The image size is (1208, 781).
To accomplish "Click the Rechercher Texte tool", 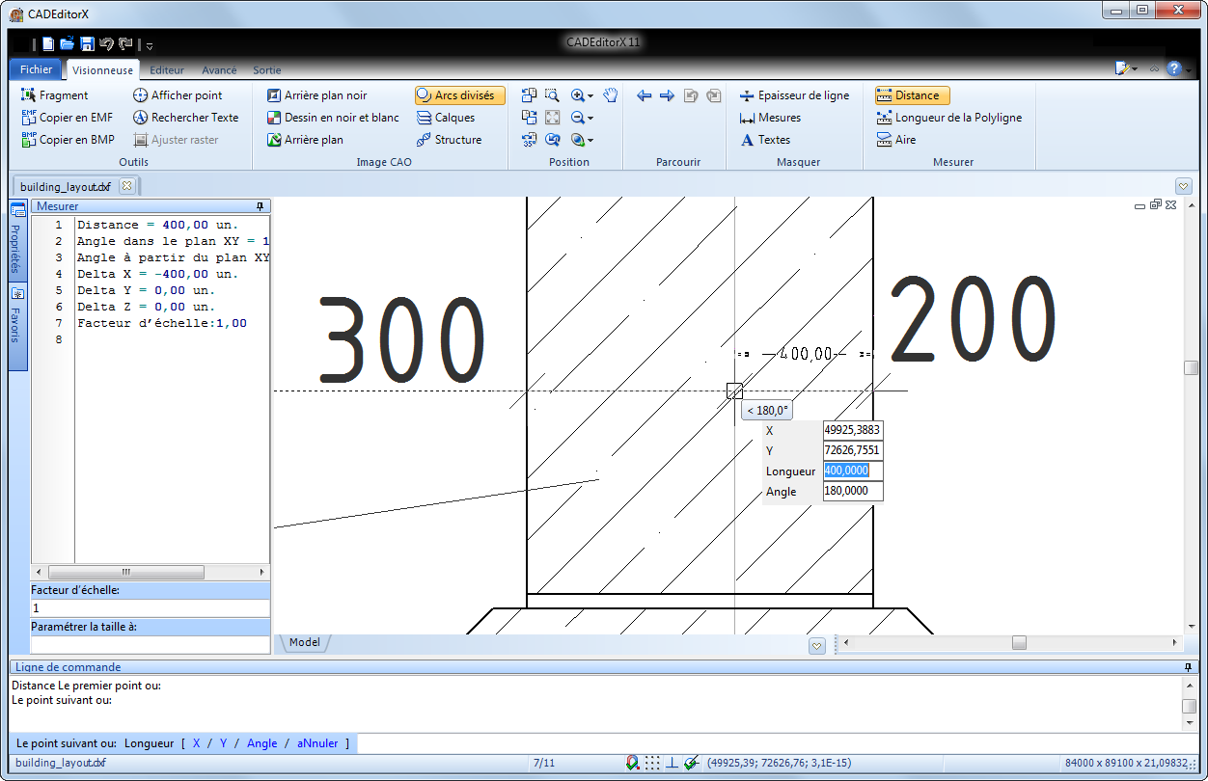I will tap(185, 118).
